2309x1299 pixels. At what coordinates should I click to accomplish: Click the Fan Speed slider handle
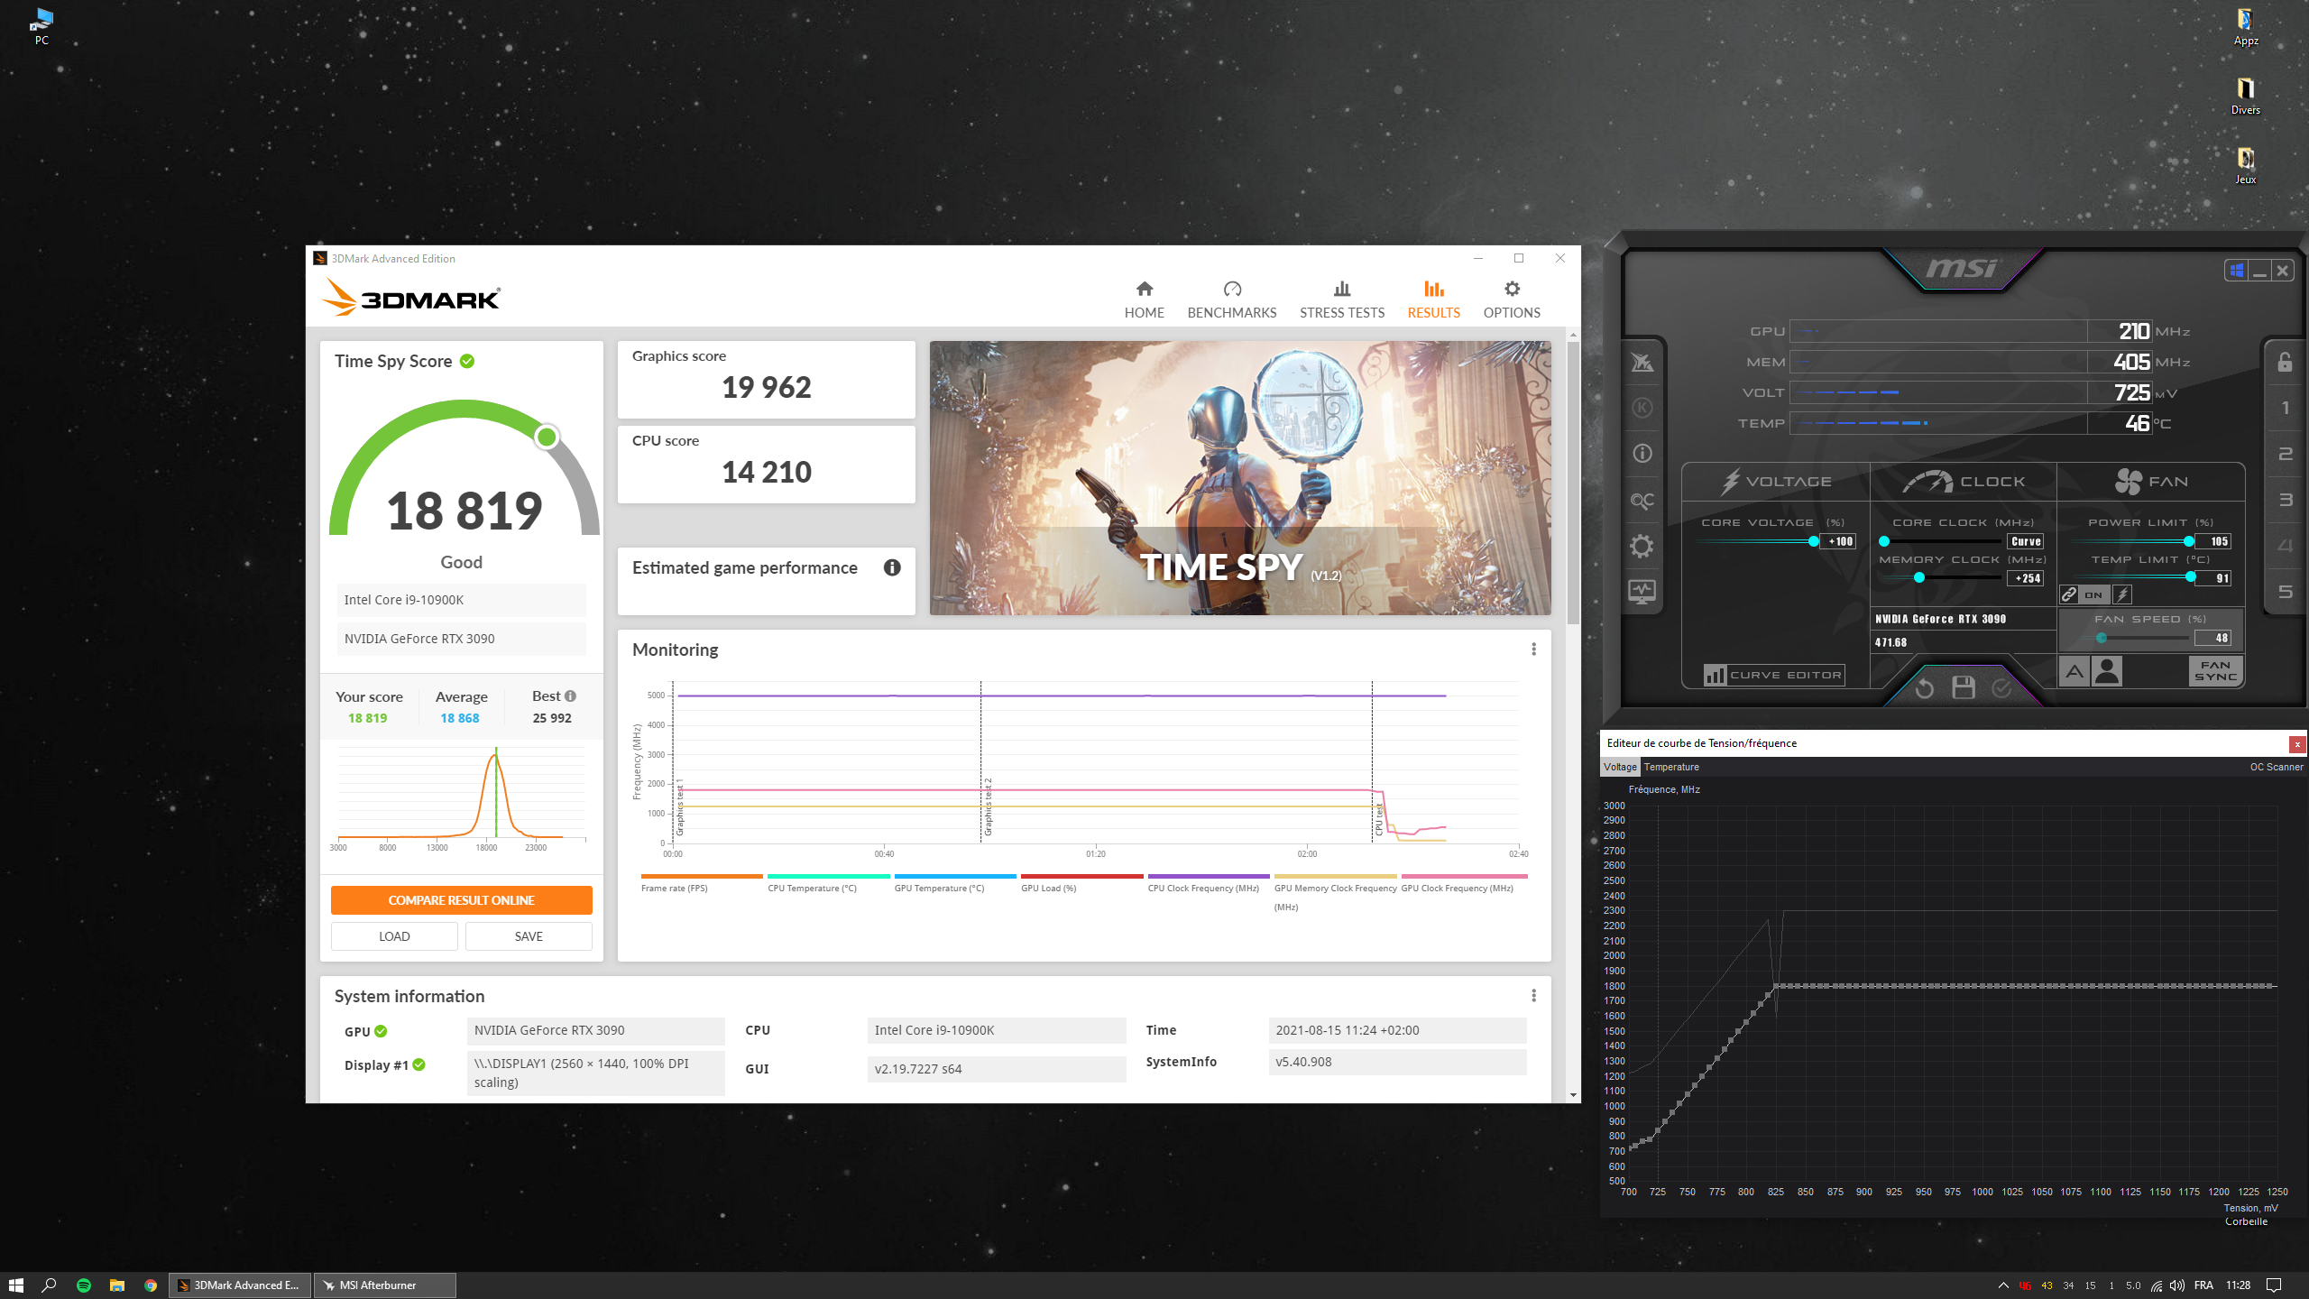pyautogui.click(x=2102, y=638)
